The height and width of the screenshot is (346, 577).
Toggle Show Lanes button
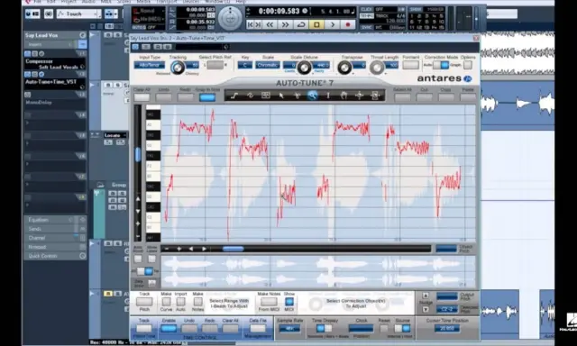[152, 259]
